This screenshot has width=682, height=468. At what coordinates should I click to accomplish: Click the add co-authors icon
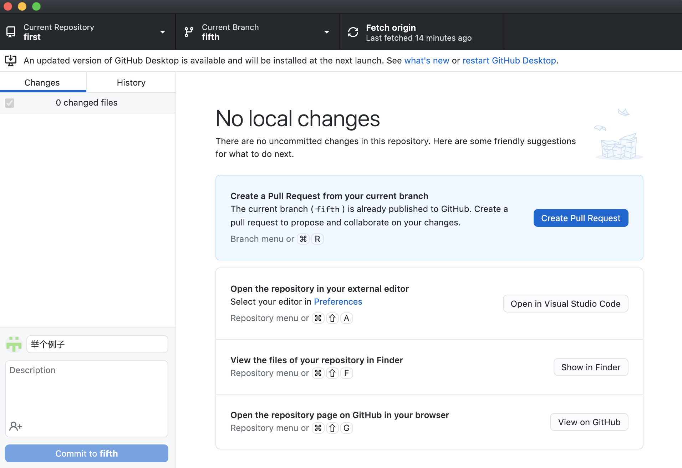click(16, 426)
